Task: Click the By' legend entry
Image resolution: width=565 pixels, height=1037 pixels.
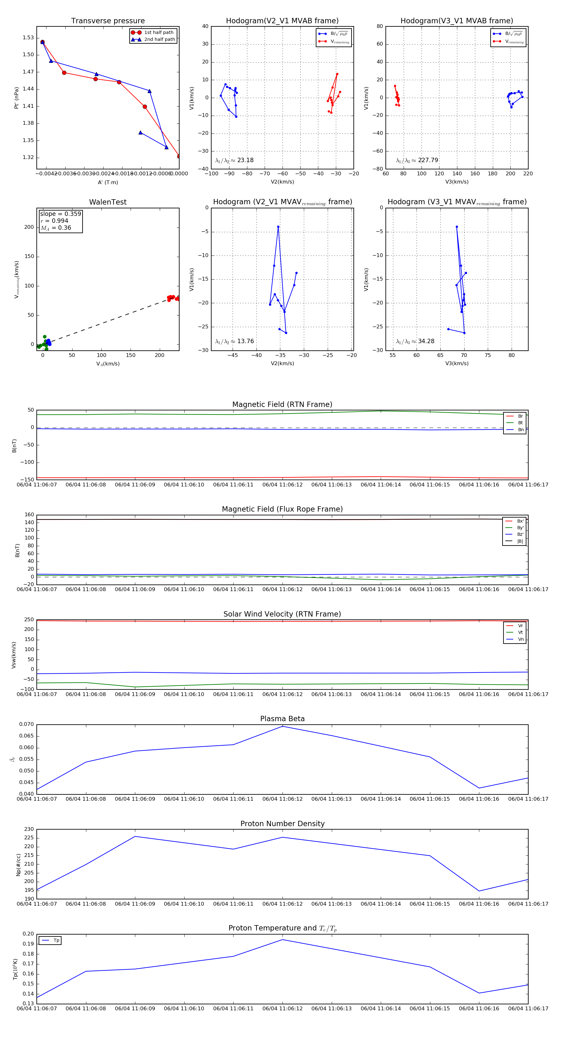Action: (x=515, y=528)
